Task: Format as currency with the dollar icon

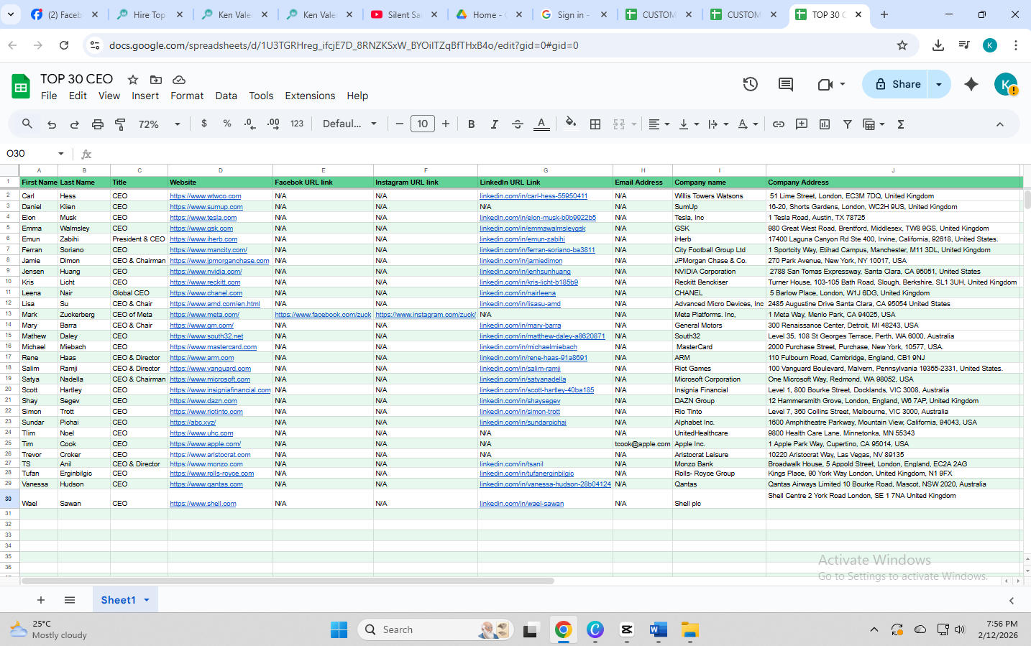Action: [204, 124]
